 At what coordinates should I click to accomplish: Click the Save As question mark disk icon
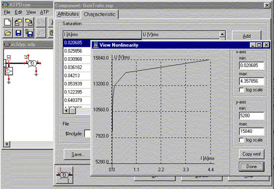[29, 33]
